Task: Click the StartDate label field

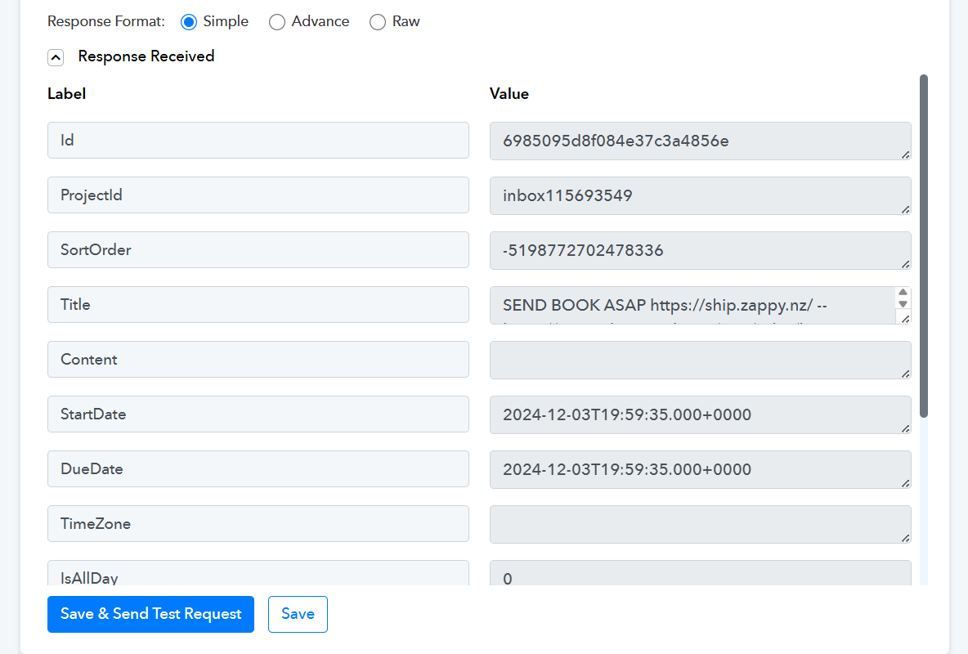Action: [258, 414]
